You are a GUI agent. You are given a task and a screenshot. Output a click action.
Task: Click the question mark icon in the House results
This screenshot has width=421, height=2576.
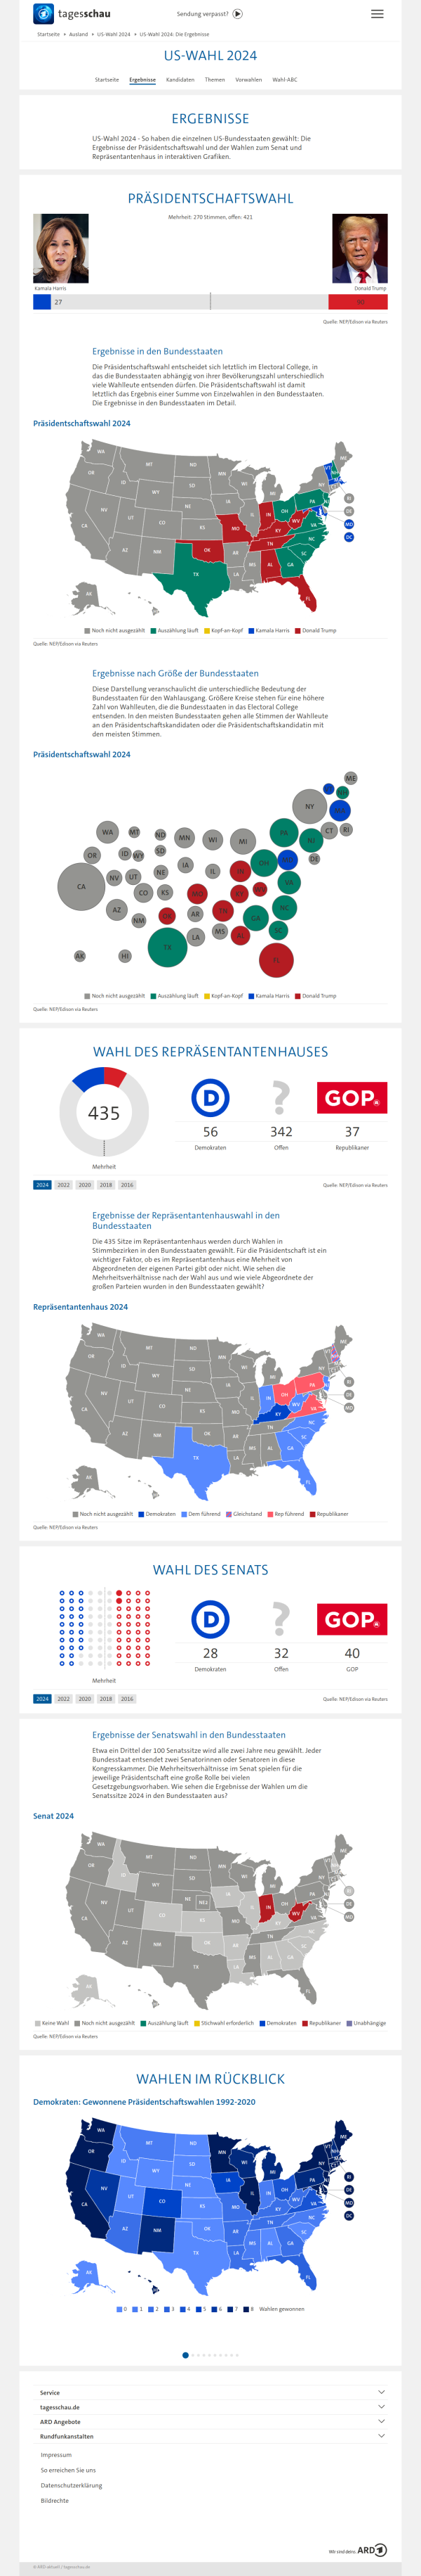point(281,1098)
